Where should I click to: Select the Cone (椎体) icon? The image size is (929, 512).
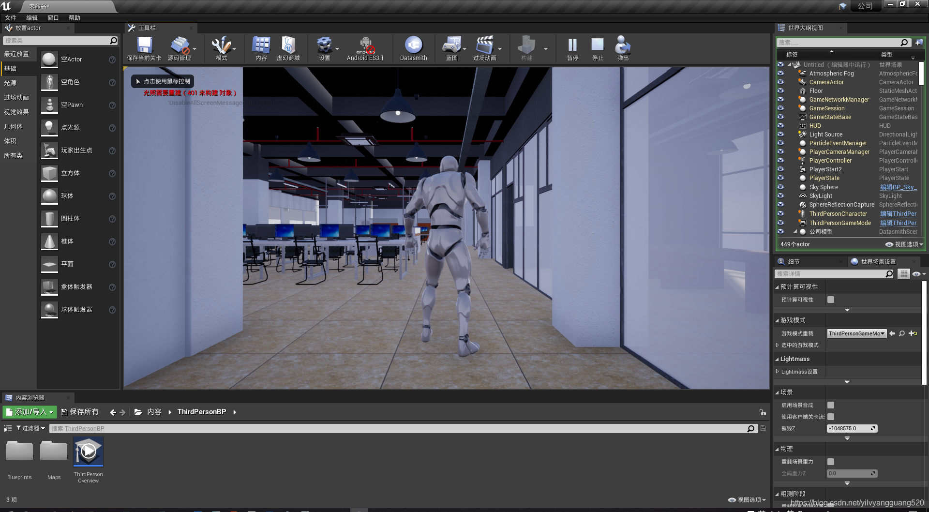coord(49,241)
